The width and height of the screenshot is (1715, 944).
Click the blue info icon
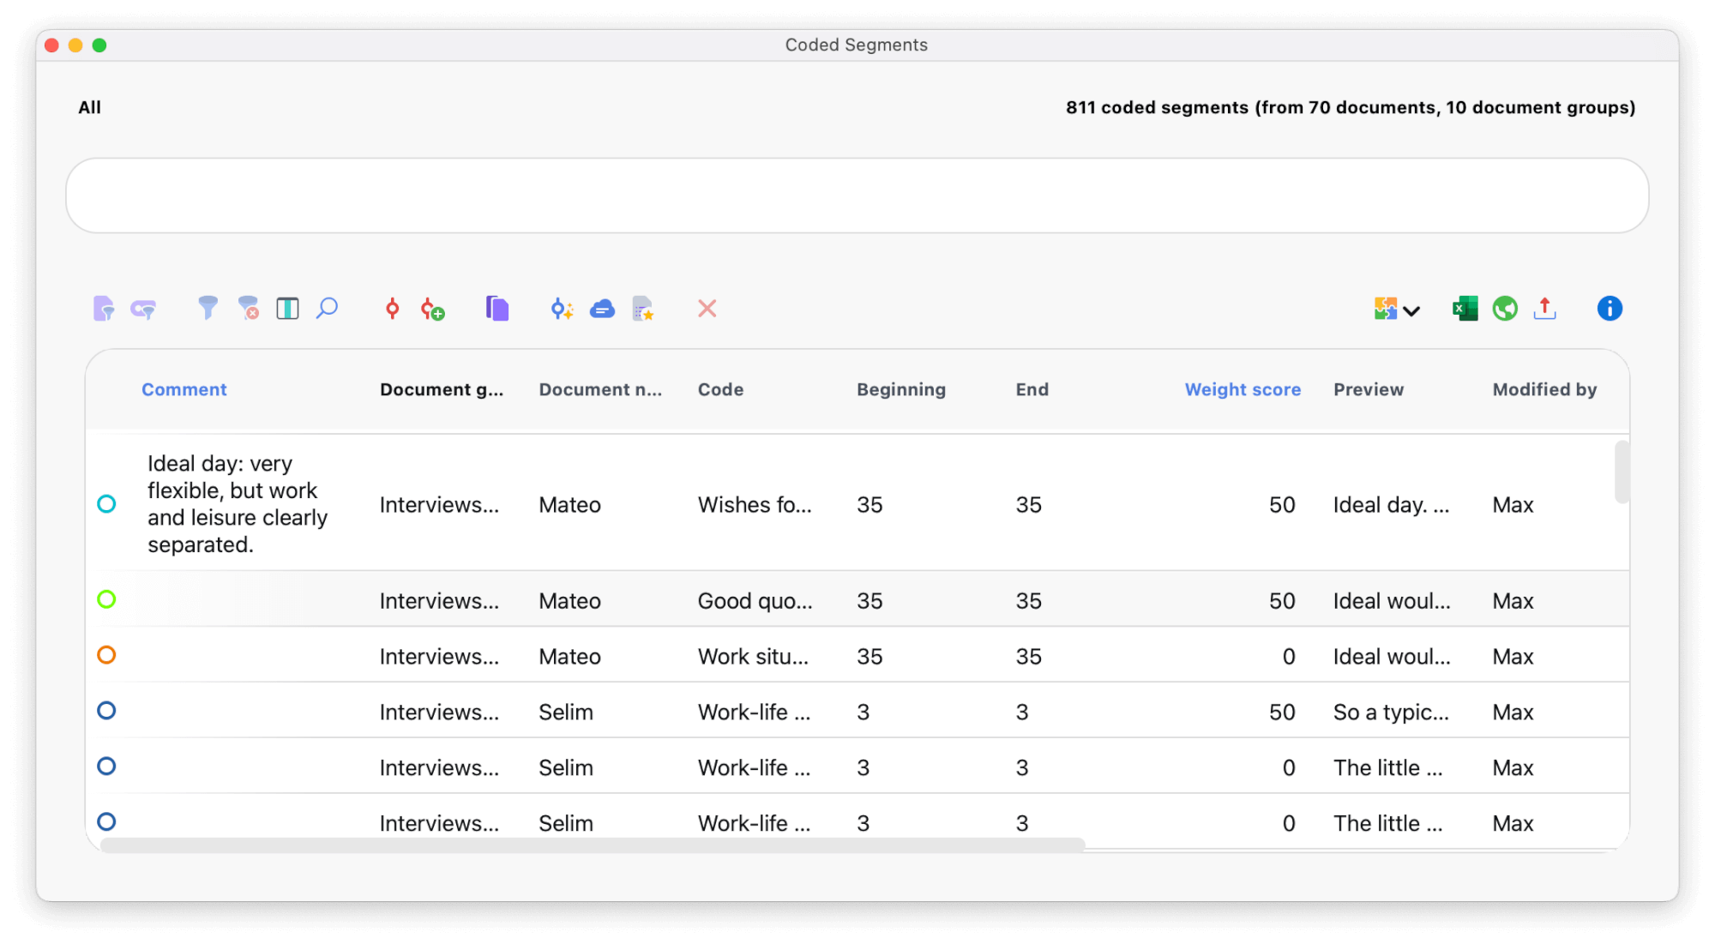[1609, 308]
